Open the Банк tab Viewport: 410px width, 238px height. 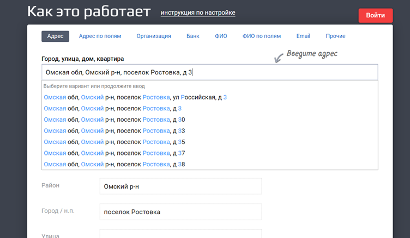[x=192, y=36]
